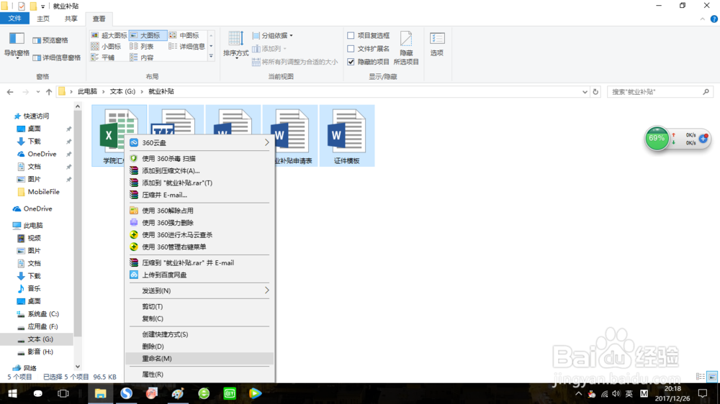This screenshot has width=720, height=404.
Task: Open the Windows Start menu
Action: (x=12, y=393)
